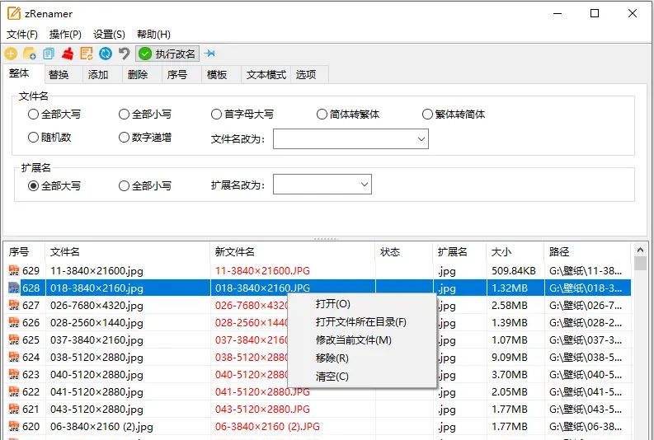Click the gray undo arrow icon
This screenshot has height=440, width=654.
coord(125,54)
